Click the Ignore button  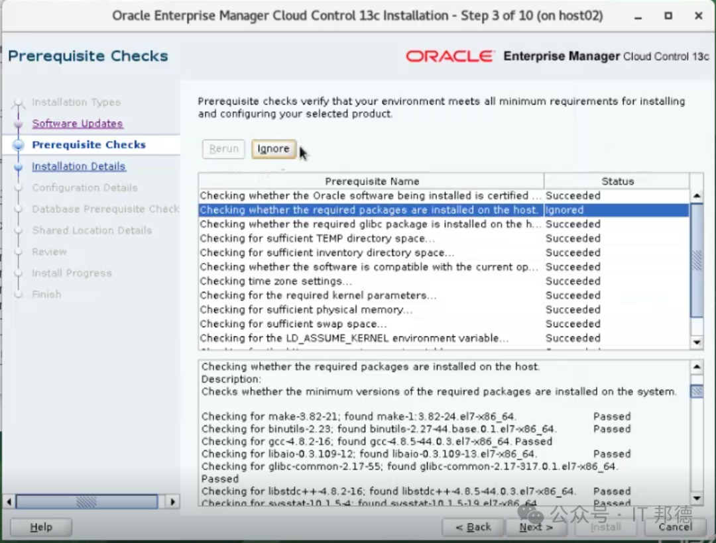273,149
